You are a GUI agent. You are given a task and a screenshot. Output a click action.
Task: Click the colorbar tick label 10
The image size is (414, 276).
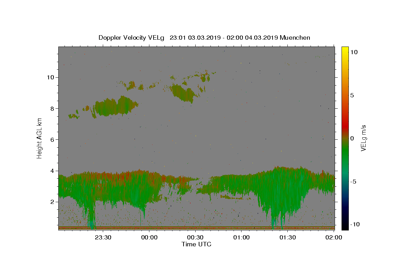(x=354, y=52)
